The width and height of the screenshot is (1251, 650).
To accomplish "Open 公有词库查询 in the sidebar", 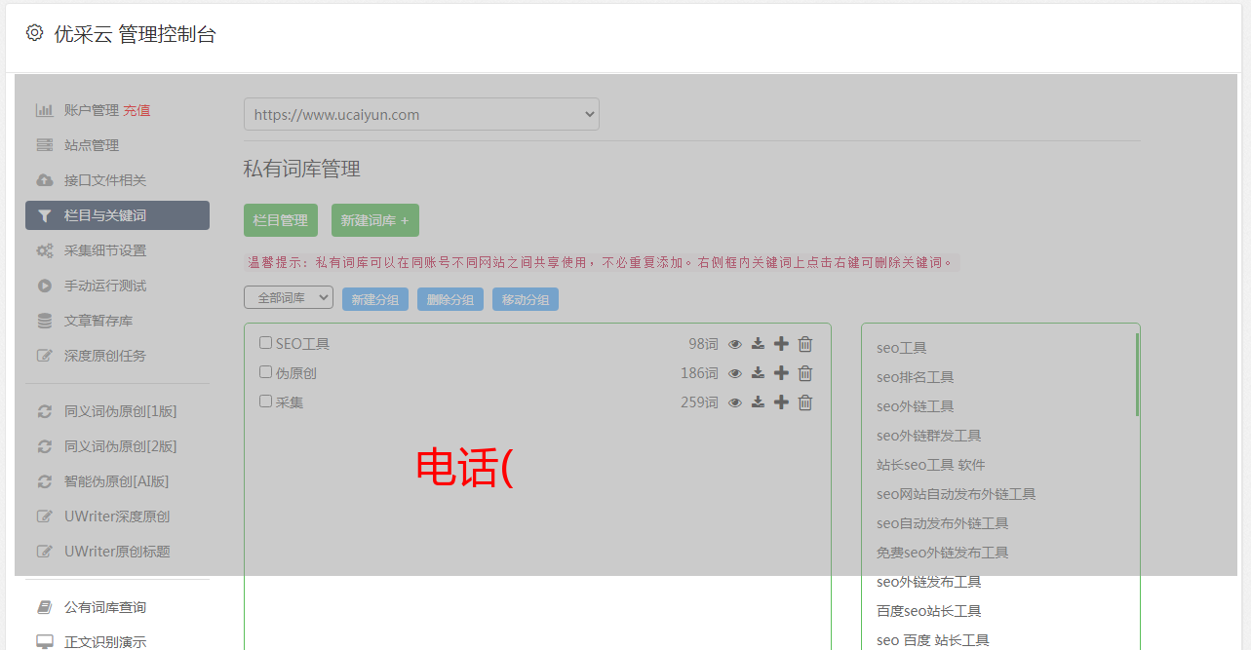I will 105,607.
